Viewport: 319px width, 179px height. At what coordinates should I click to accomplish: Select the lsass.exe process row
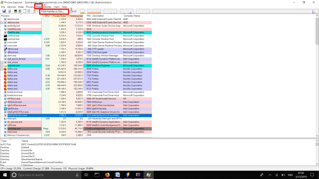pyautogui.click(x=76, y=132)
